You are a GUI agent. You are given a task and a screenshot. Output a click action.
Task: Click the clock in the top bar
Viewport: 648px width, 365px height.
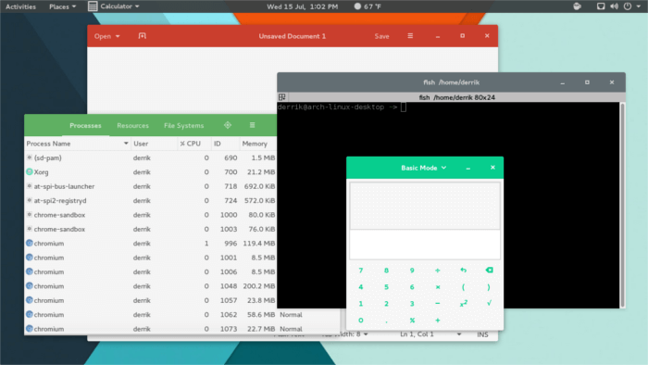[302, 6]
